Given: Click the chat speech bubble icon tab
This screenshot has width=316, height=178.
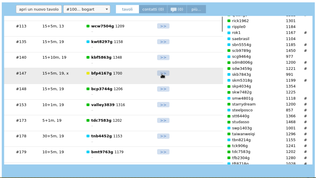Looking at the screenshot, I should tap(177, 9).
